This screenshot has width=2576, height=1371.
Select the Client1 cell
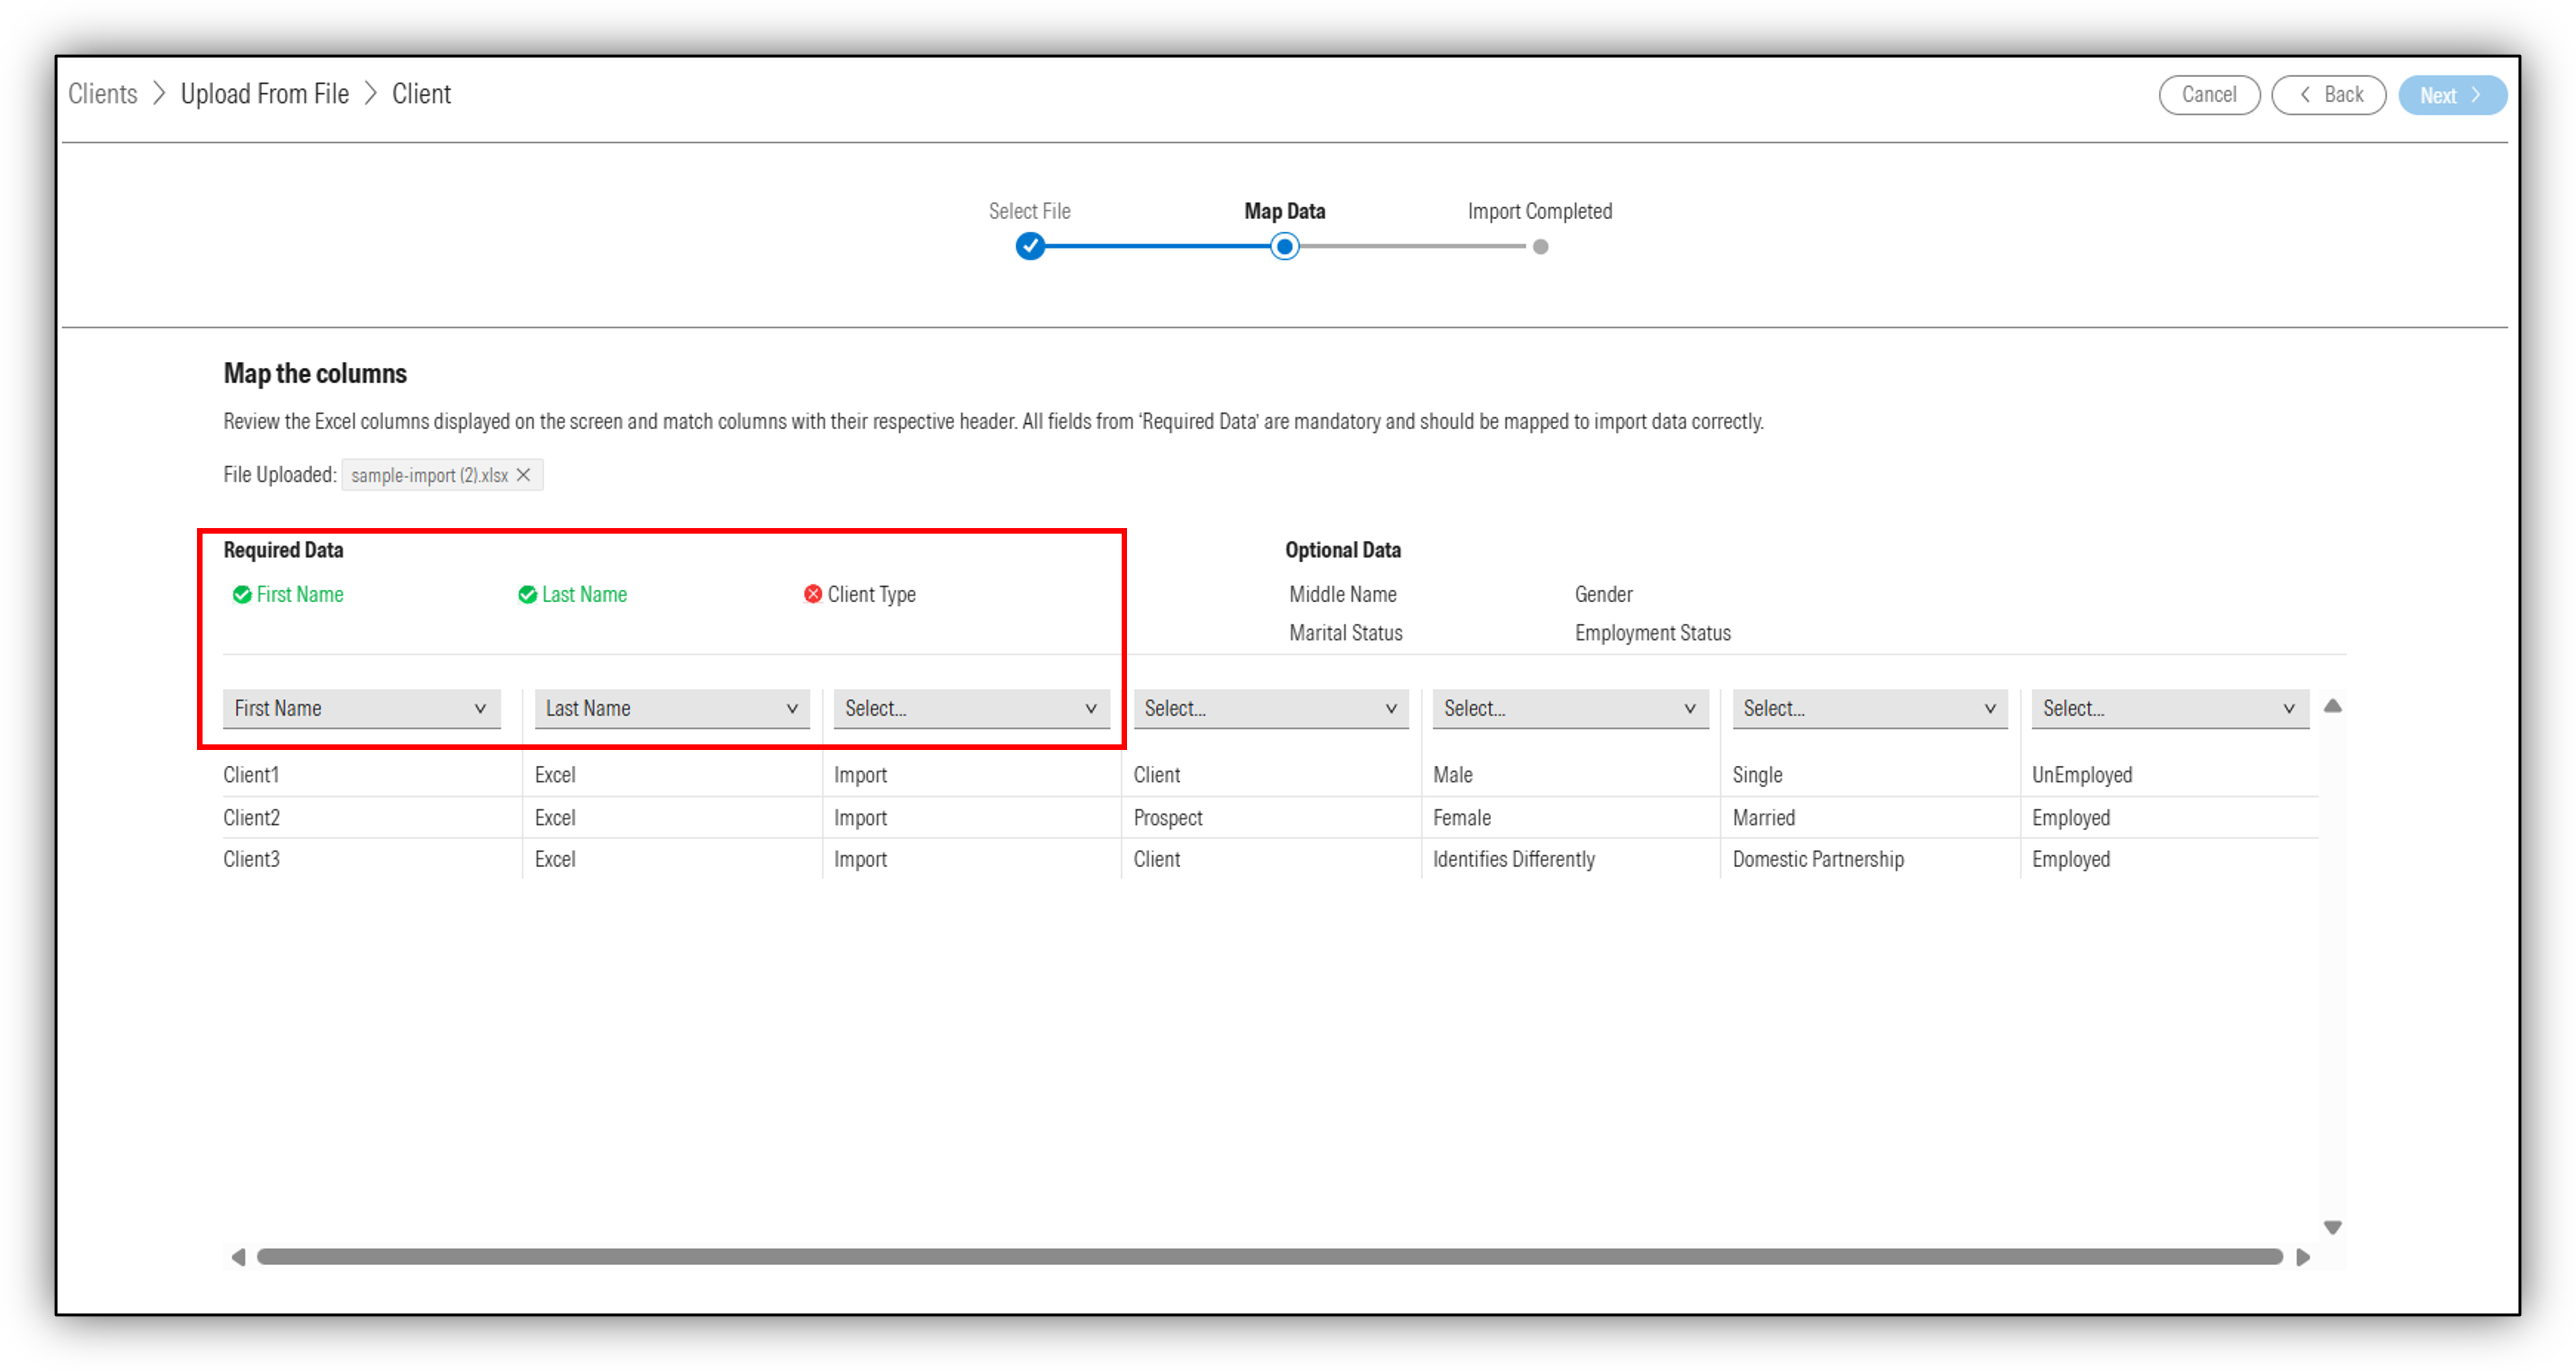coord(251,775)
